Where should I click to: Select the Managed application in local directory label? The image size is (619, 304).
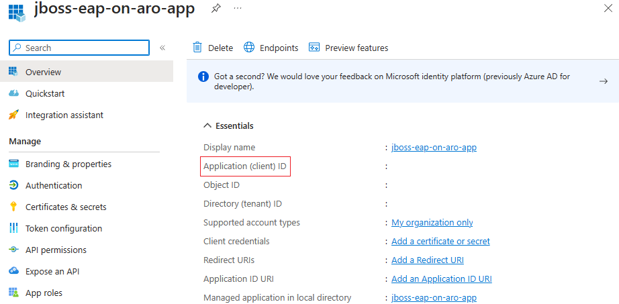277,298
